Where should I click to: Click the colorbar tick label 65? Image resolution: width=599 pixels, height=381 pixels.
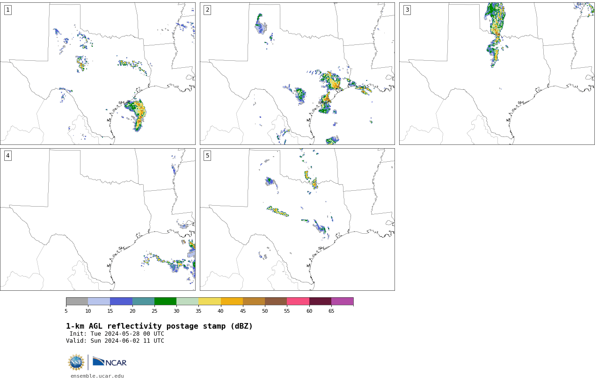331,311
